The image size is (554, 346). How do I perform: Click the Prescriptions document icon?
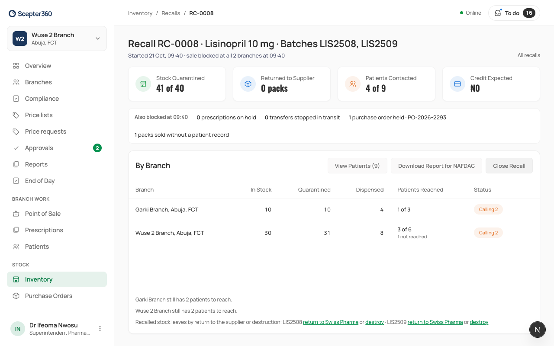[x=16, y=230]
